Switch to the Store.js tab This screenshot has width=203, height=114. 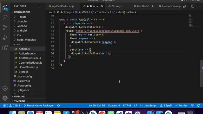tap(115, 6)
